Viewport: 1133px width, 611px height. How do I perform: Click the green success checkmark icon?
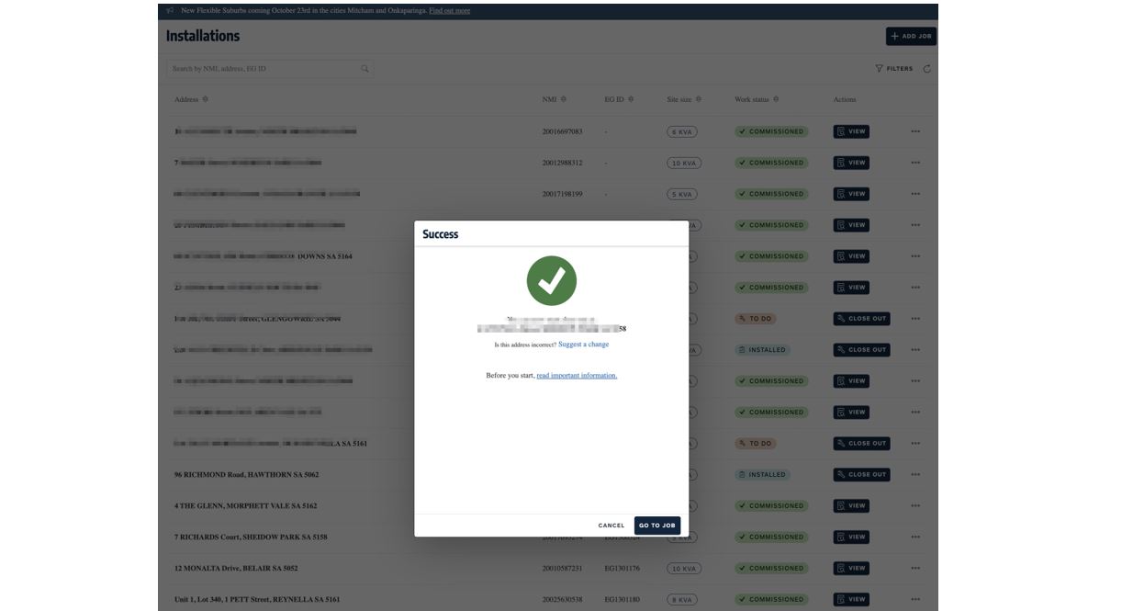tap(551, 281)
